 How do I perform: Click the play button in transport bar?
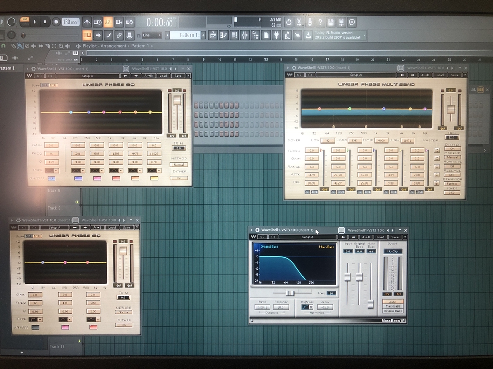click(x=35, y=22)
